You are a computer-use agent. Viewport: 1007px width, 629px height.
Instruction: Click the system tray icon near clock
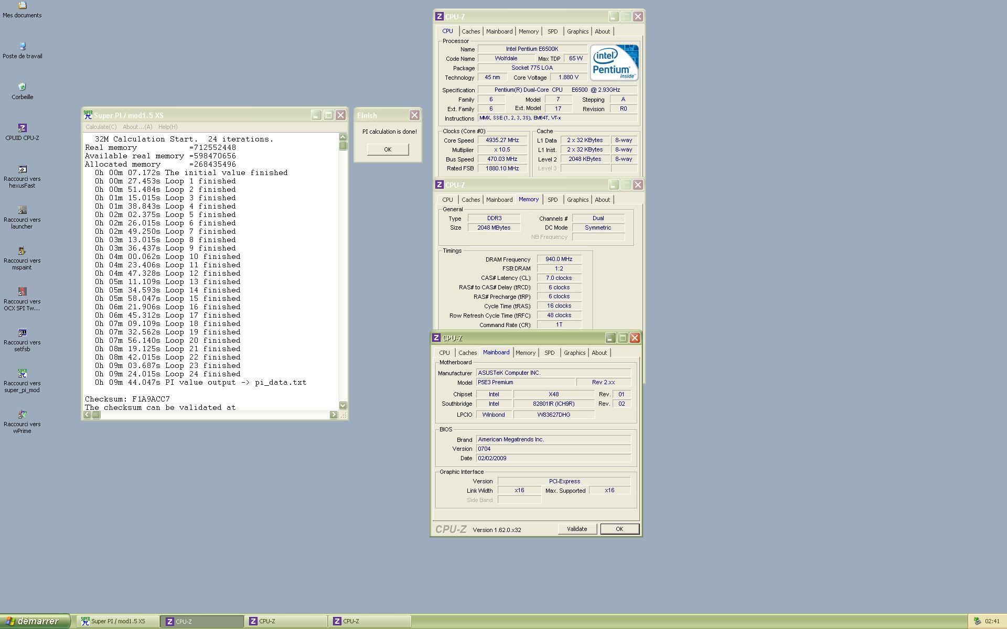click(x=977, y=621)
